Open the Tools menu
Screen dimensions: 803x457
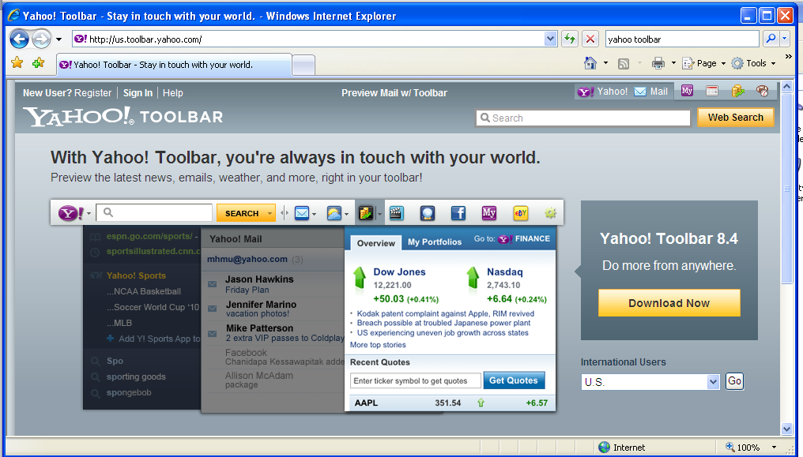coord(753,63)
